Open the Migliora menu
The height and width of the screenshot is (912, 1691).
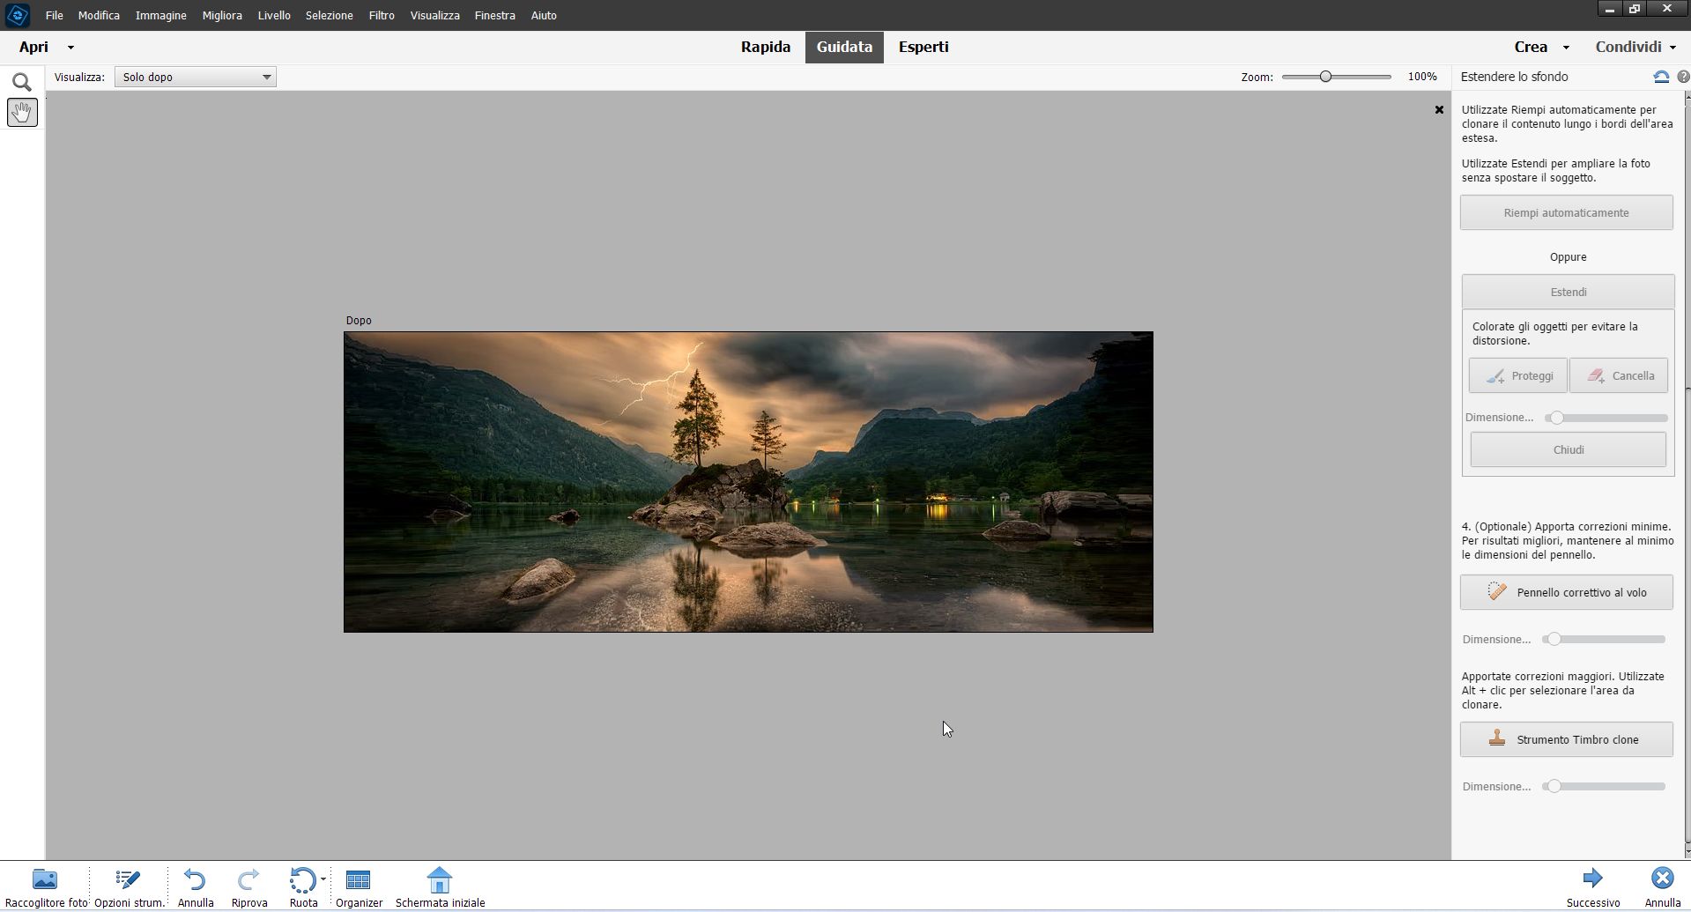(x=222, y=15)
